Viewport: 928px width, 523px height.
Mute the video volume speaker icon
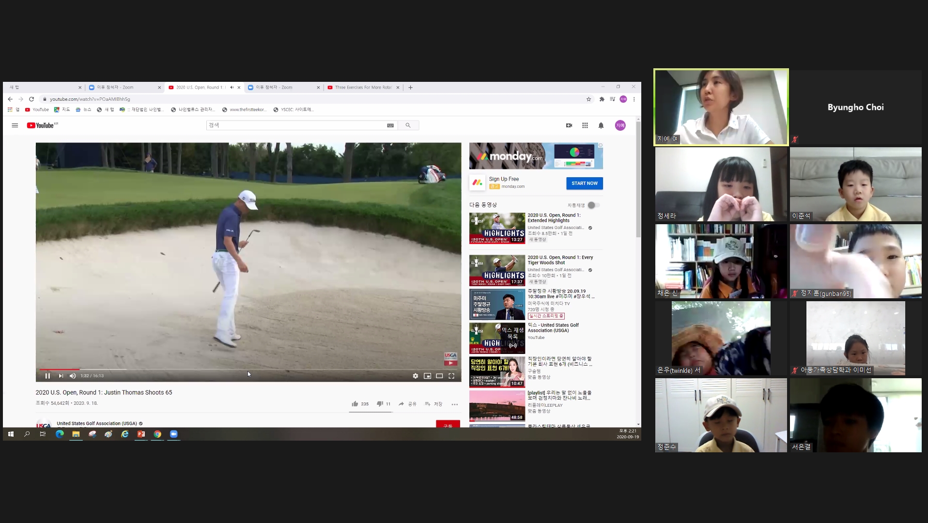(73, 376)
